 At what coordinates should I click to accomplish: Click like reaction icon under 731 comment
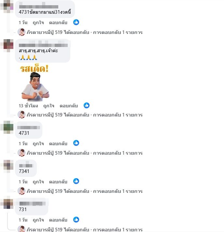click(76, 220)
